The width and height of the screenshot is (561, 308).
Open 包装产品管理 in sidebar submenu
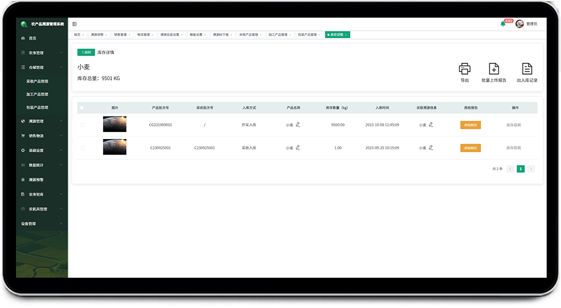coord(37,108)
